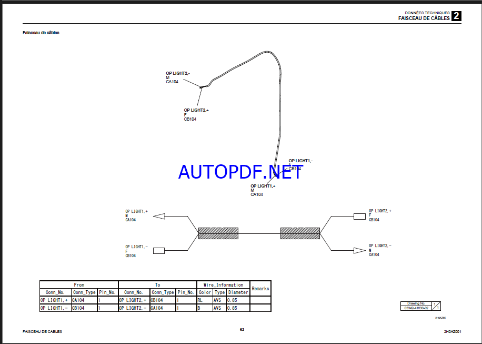
Task: Click the 'From' table header cell
Action: tap(79, 284)
